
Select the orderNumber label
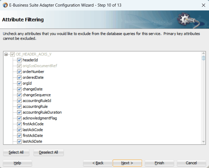33,72
